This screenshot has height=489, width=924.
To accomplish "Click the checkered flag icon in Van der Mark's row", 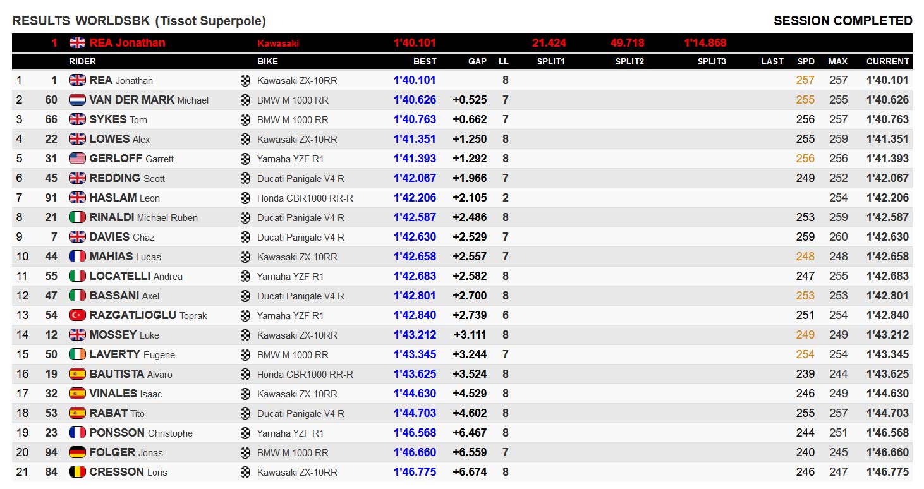I will 245,100.
